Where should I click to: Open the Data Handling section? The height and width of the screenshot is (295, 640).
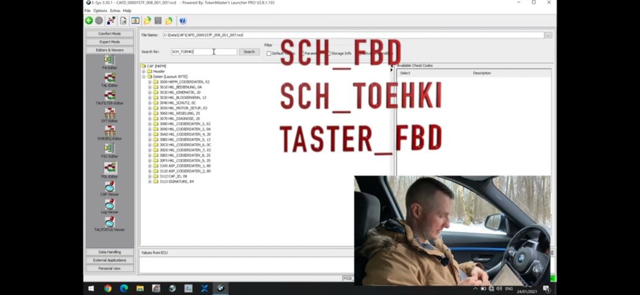click(109, 252)
